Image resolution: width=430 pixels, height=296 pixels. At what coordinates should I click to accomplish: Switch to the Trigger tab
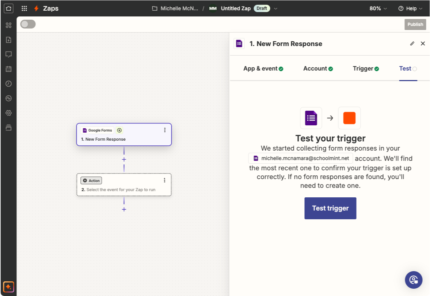coord(366,69)
